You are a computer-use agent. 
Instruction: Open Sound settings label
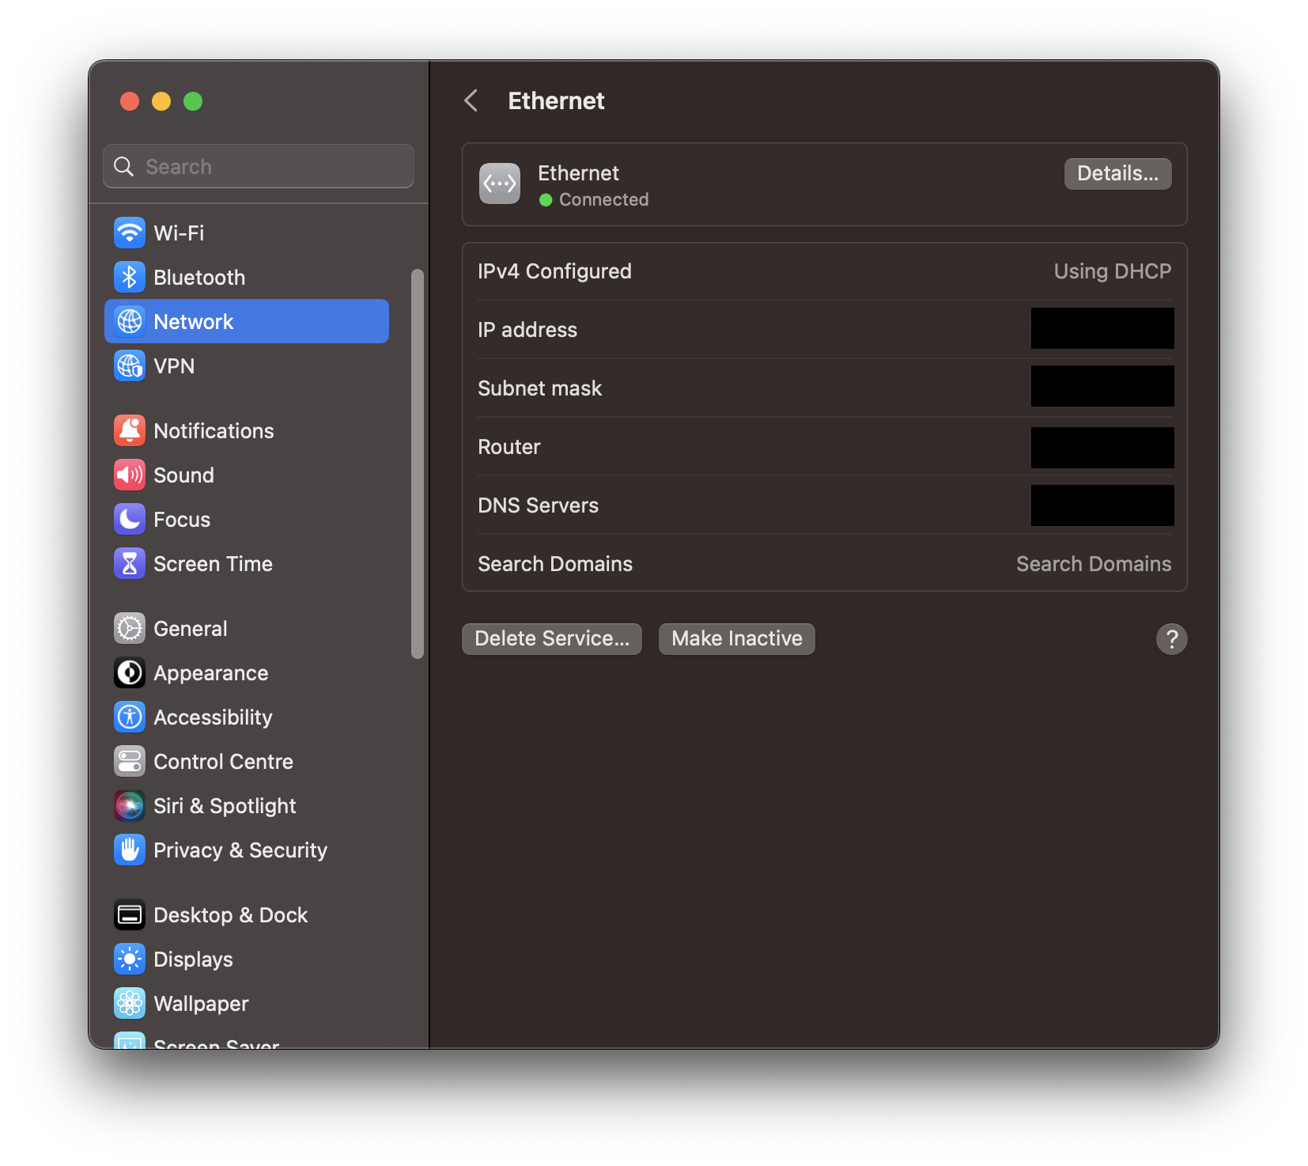coord(183,475)
